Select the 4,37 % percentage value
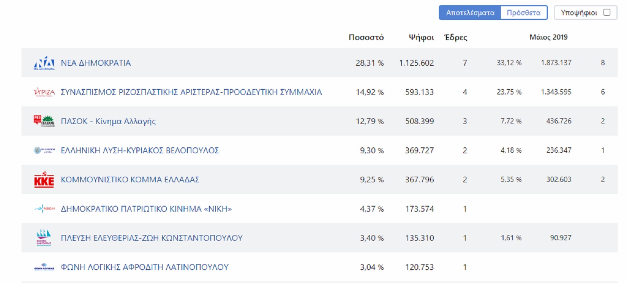The height and width of the screenshot is (283, 627). (x=372, y=209)
